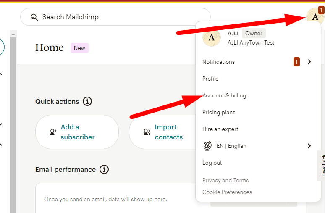Viewport: 325px width, 213px height.
Task: Open the Privacy link
Action: pos(211,180)
